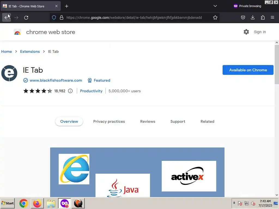Click the Featured badge
The image size is (279, 209).
click(99, 80)
